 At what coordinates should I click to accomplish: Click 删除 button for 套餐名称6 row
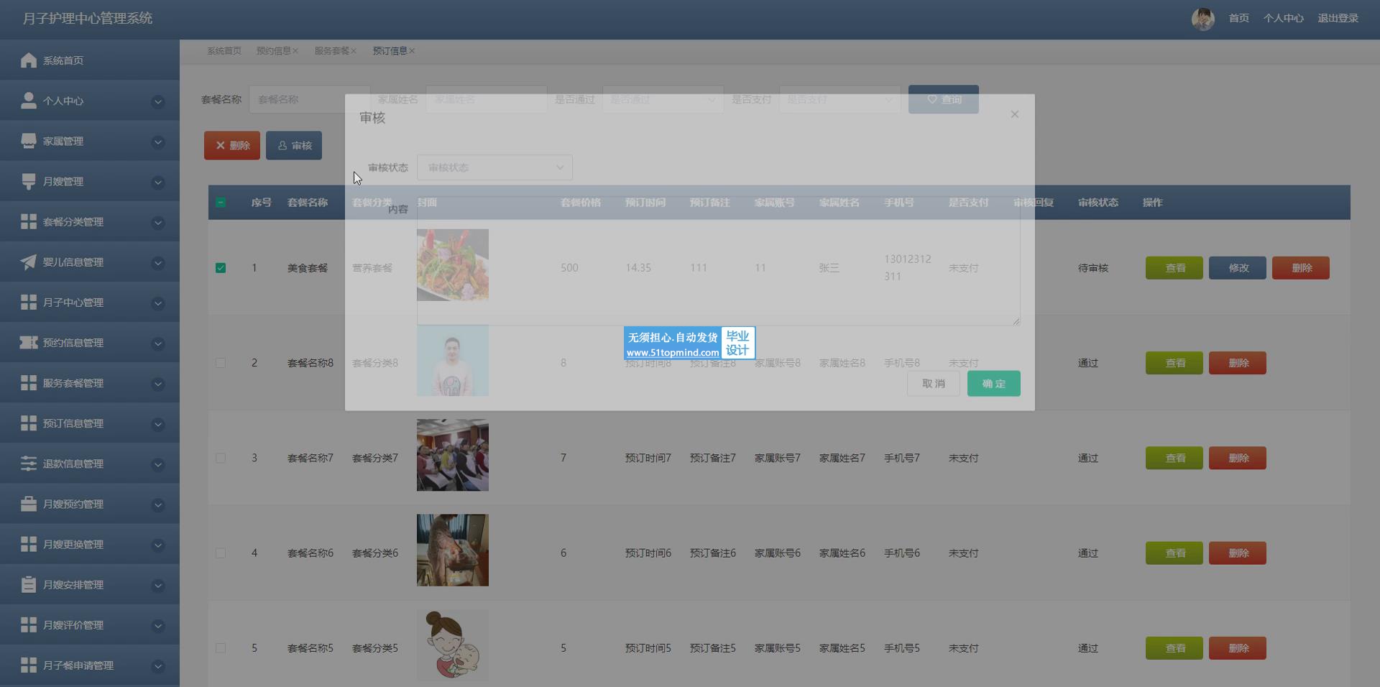(1238, 553)
